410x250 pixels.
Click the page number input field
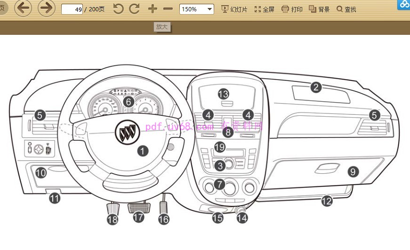click(72, 9)
